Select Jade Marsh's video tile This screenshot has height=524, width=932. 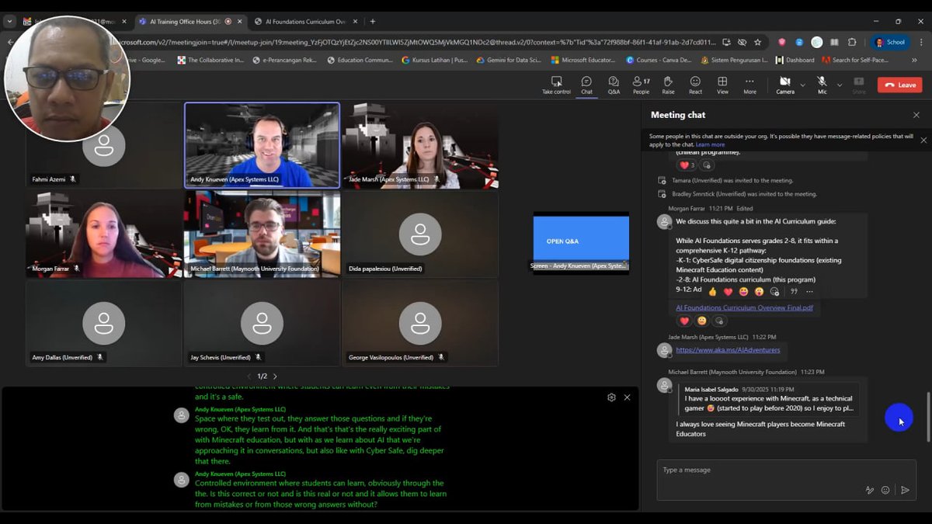pos(420,144)
